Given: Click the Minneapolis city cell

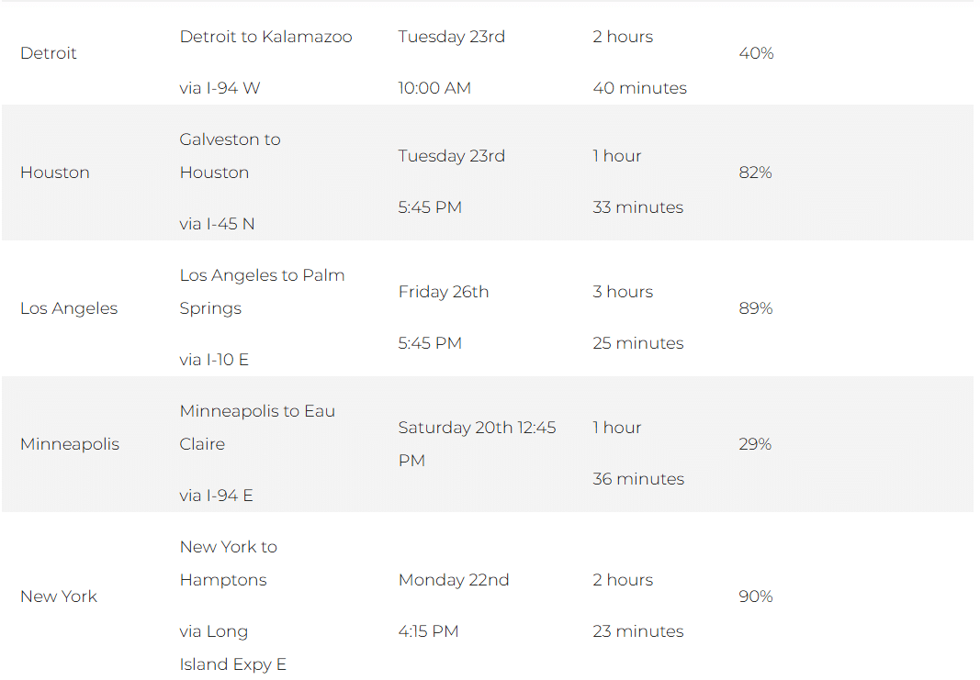Looking at the screenshot, I should pos(70,444).
